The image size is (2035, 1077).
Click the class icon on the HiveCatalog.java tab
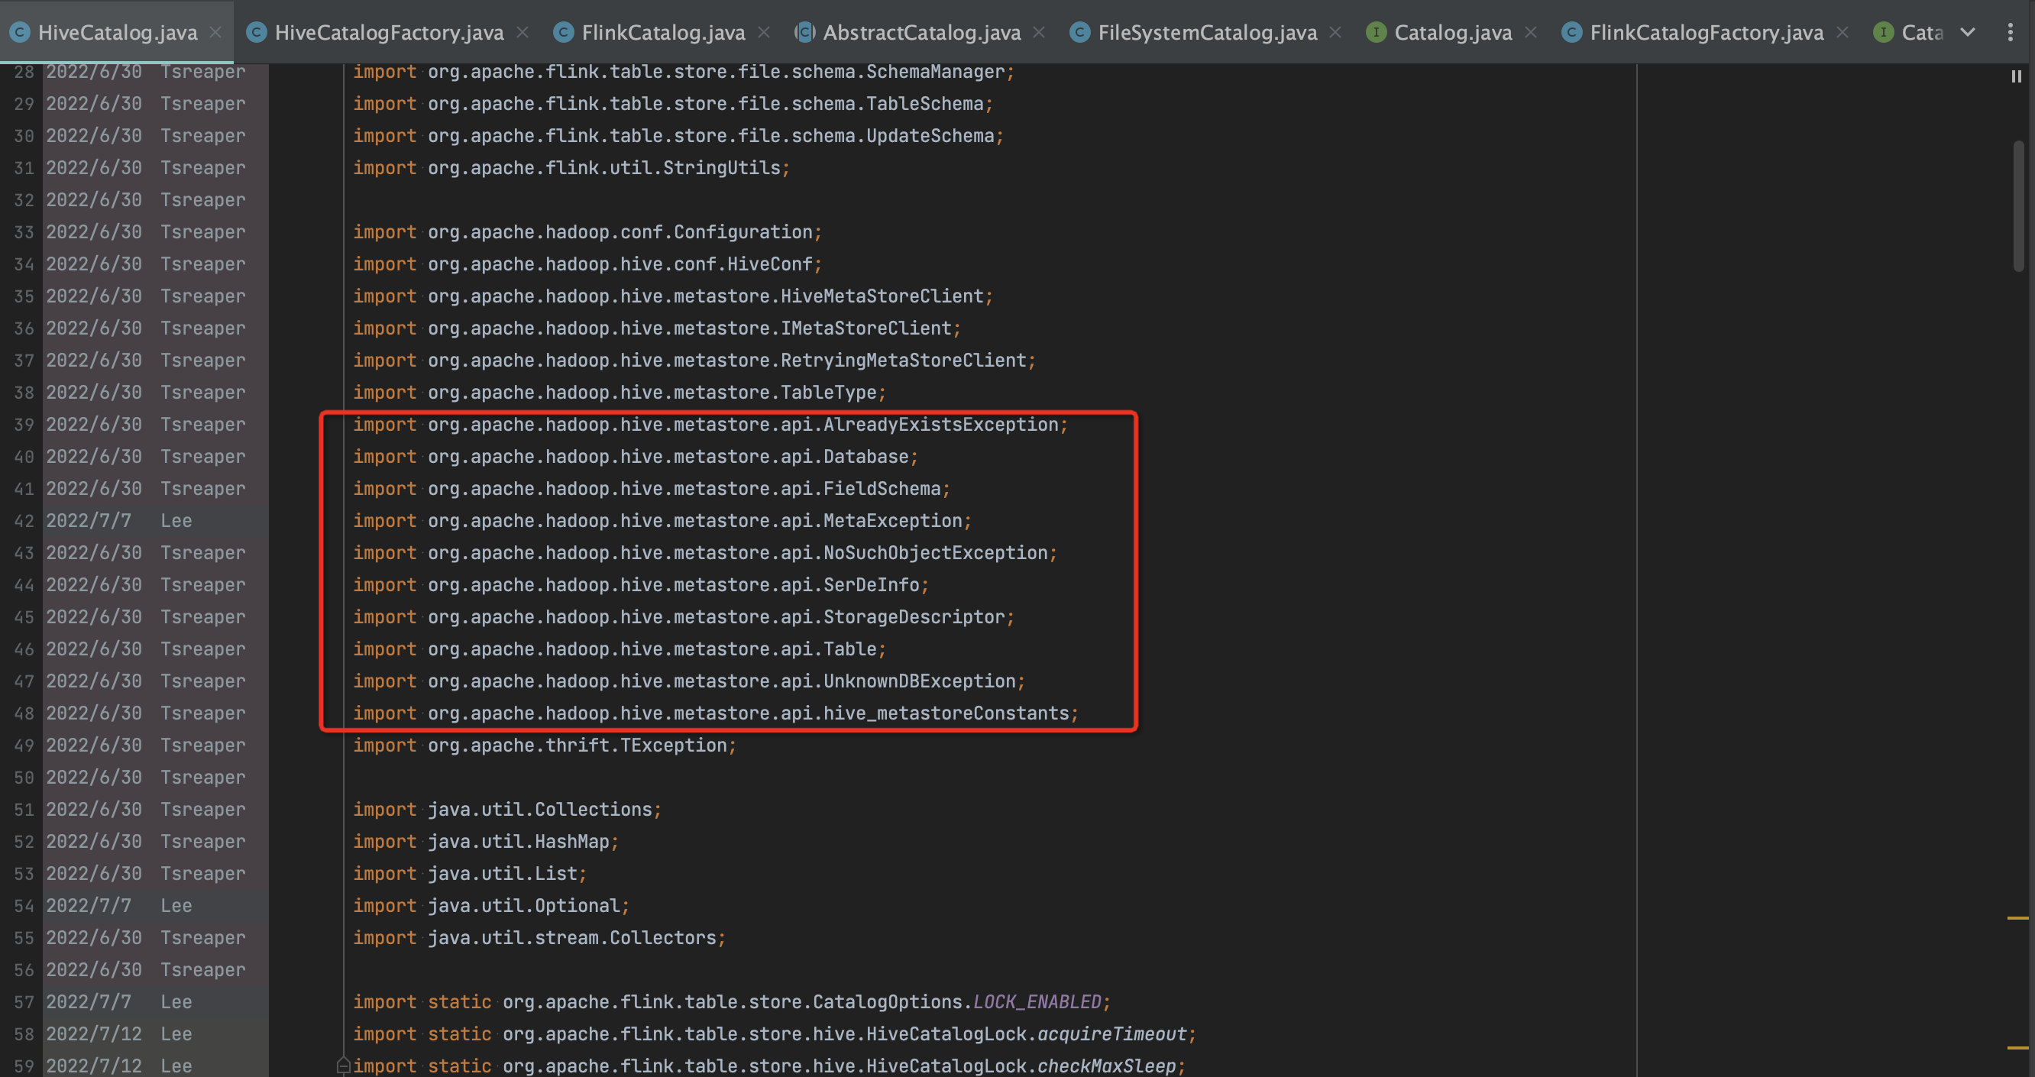(x=20, y=32)
